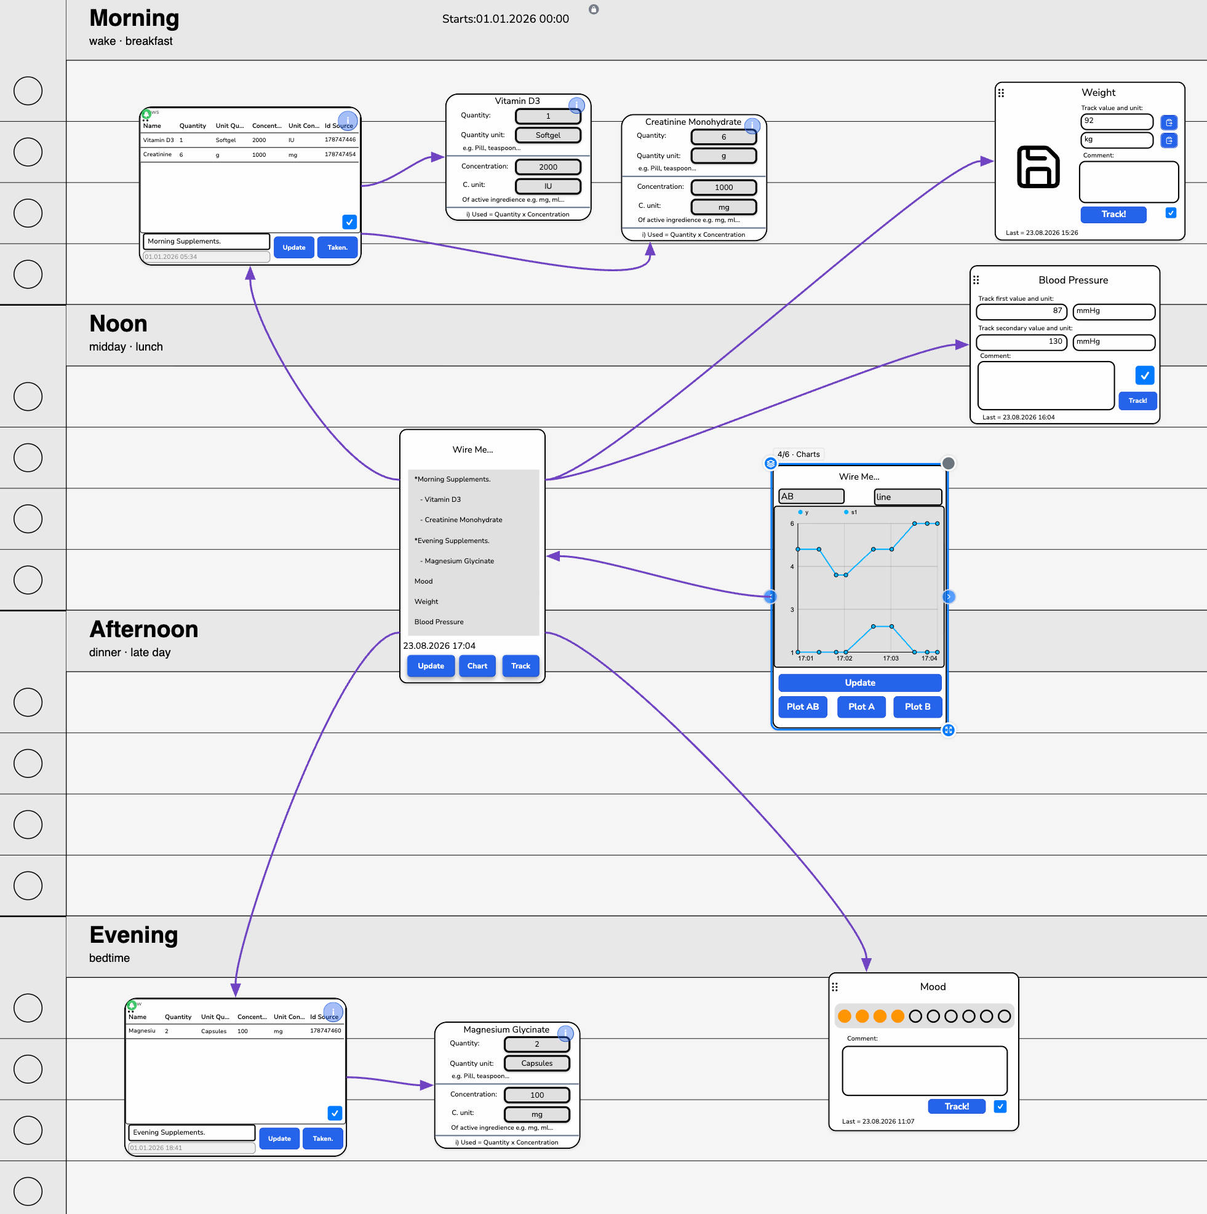The width and height of the screenshot is (1207, 1214).
Task: Click the left connector handle on the Charts card
Action: [770, 597]
